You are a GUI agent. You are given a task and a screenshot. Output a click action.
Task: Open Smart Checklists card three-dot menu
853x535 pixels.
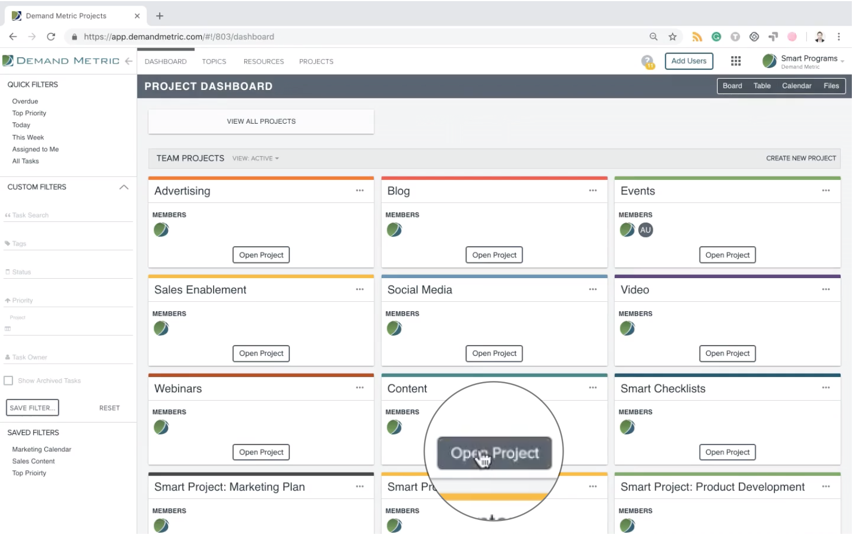coord(826,388)
